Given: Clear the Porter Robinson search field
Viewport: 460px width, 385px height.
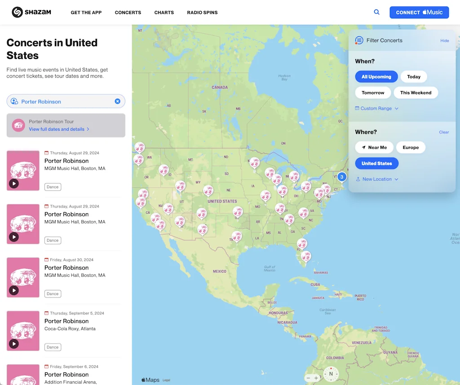Looking at the screenshot, I should (117, 102).
